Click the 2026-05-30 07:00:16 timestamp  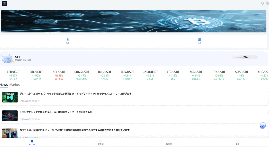tap(29, 119)
